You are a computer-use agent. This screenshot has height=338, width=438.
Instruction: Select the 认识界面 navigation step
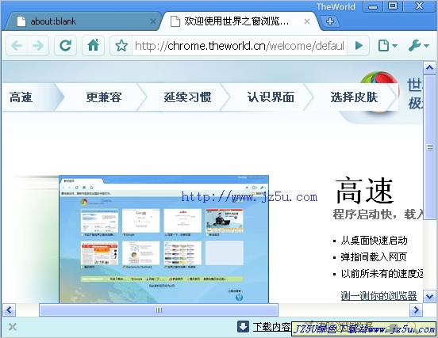[271, 97]
